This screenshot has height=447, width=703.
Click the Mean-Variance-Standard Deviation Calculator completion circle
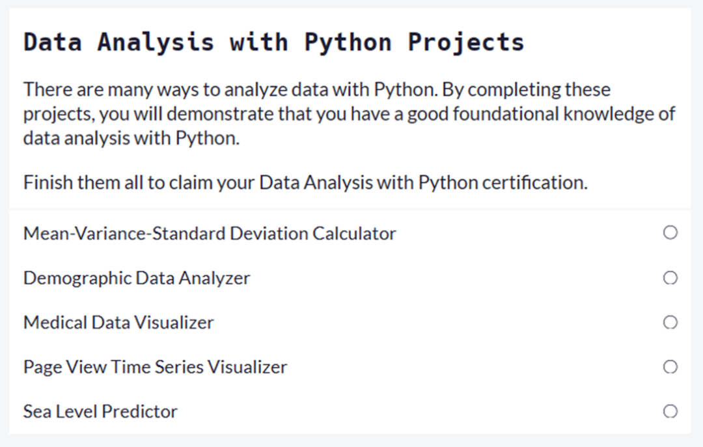(x=670, y=233)
